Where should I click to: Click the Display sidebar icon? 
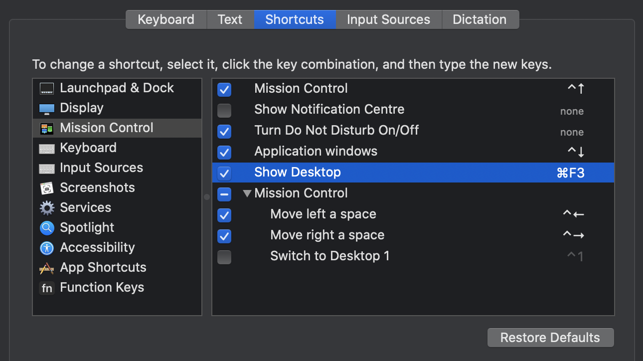[46, 108]
